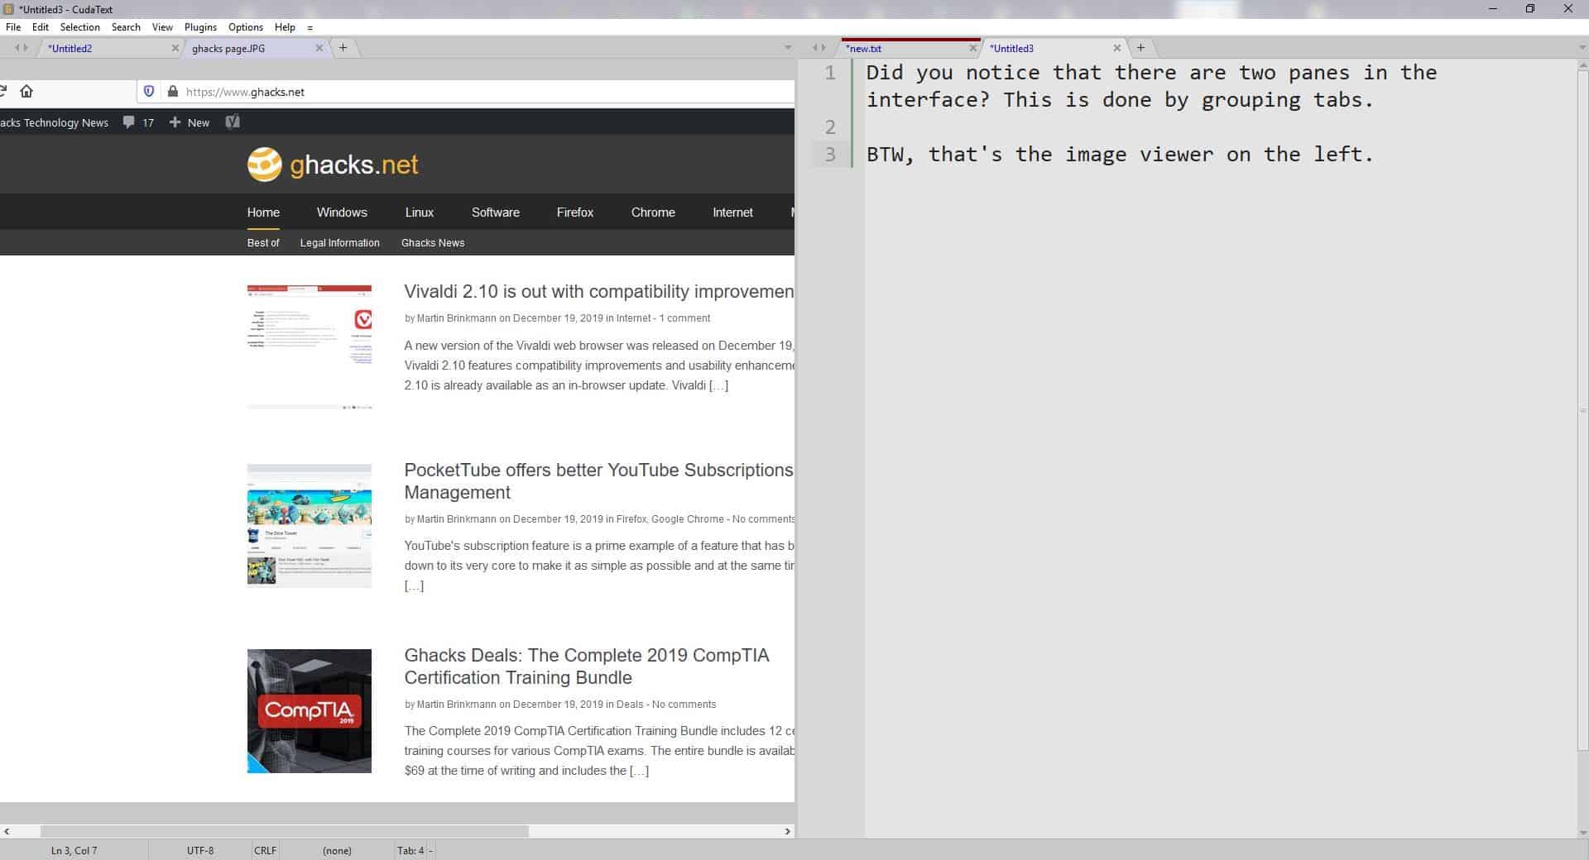This screenshot has width=1589, height=860.
Task: Click the image viewer scroll-right arrow
Action: click(x=788, y=831)
